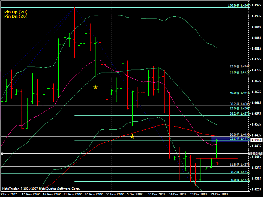
Task: Click the Fibonacci label 50.0 @ 1.4646
Action: pyautogui.click(x=239, y=93)
